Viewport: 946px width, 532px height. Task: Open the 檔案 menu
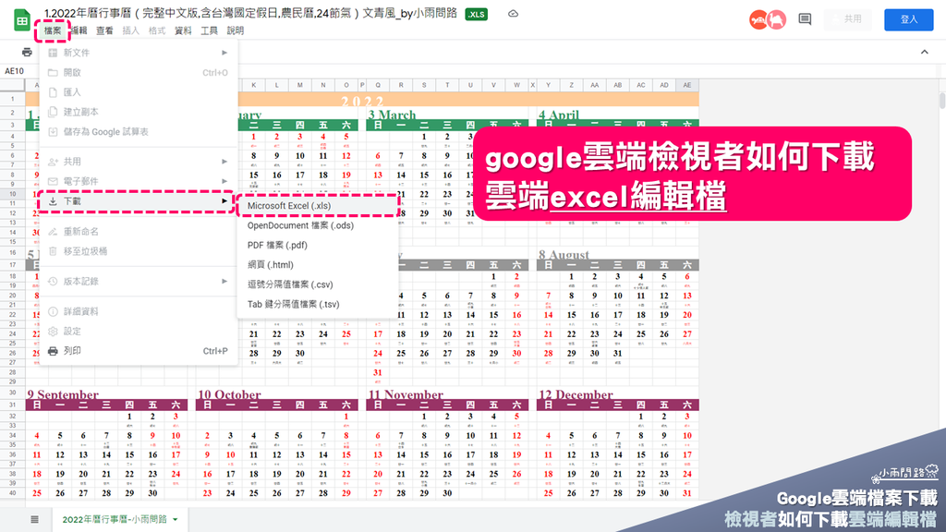coord(53,30)
